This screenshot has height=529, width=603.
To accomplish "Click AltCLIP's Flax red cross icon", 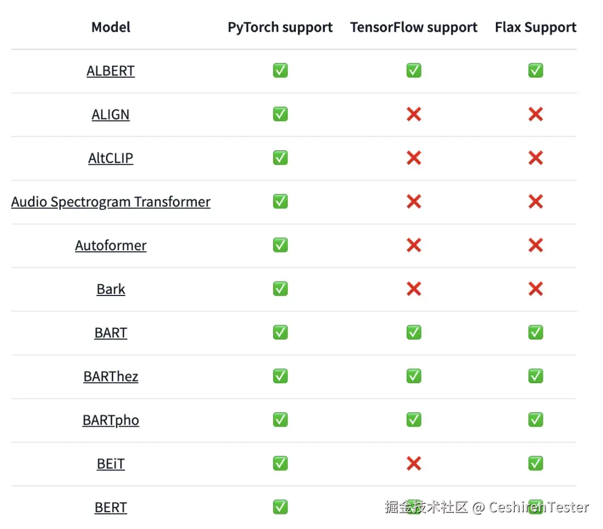I will click(535, 158).
